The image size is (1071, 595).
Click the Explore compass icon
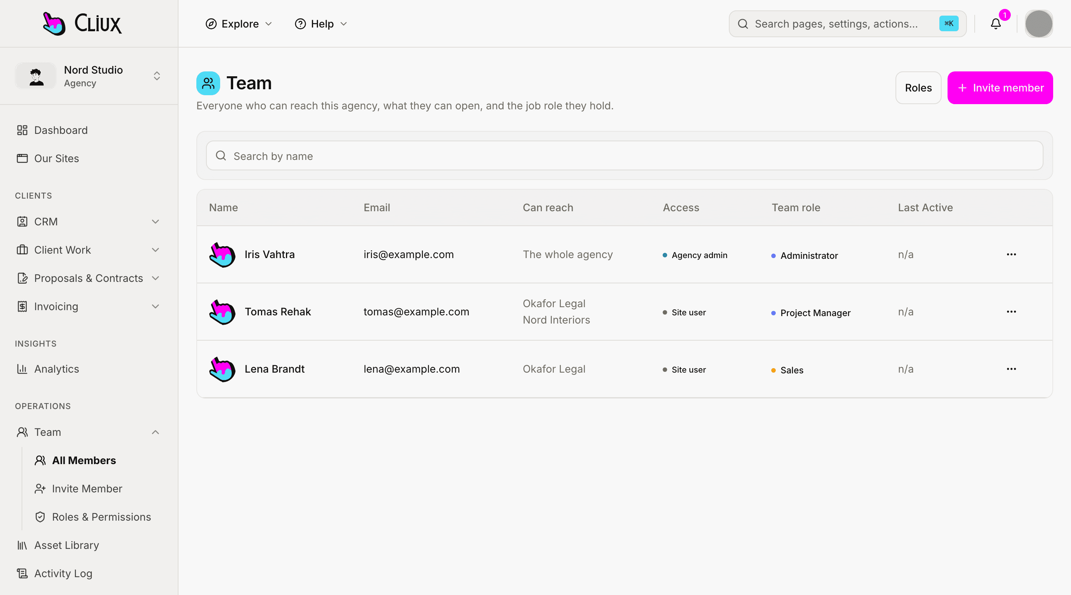pos(211,24)
